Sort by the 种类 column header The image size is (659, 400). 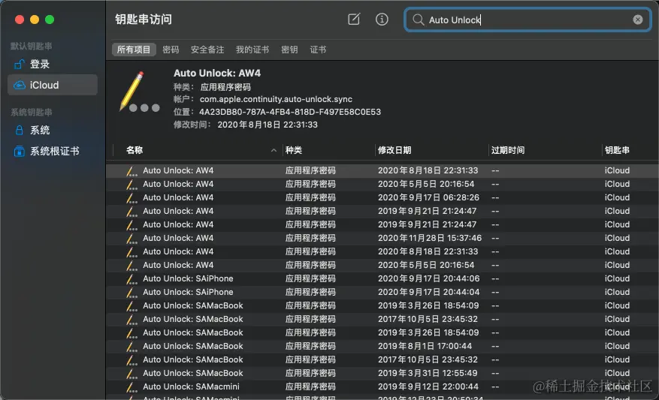point(293,150)
